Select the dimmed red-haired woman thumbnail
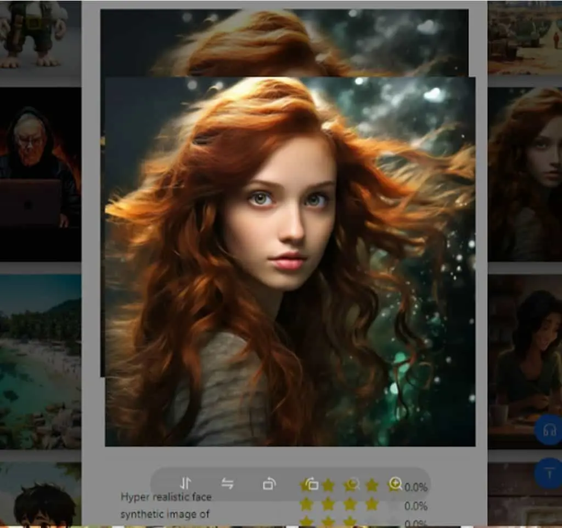Image resolution: width=562 pixels, height=528 pixels. (525, 174)
